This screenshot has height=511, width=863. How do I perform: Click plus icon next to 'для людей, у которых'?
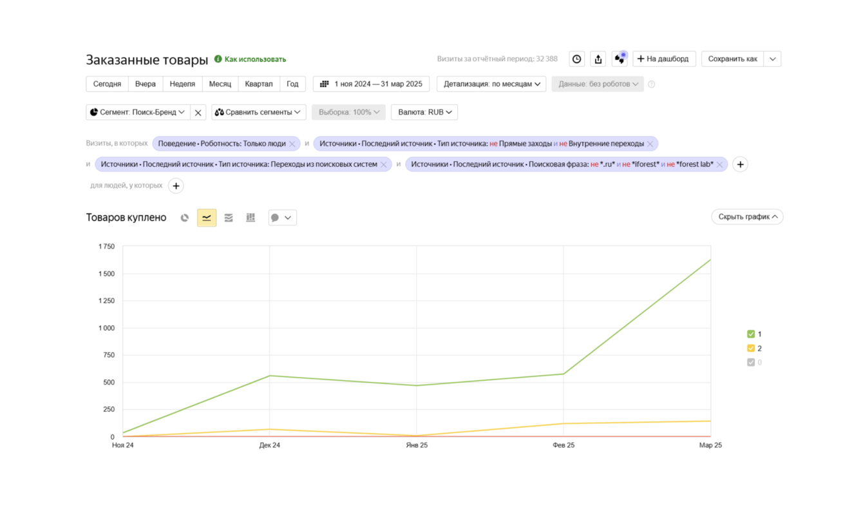[x=176, y=186]
